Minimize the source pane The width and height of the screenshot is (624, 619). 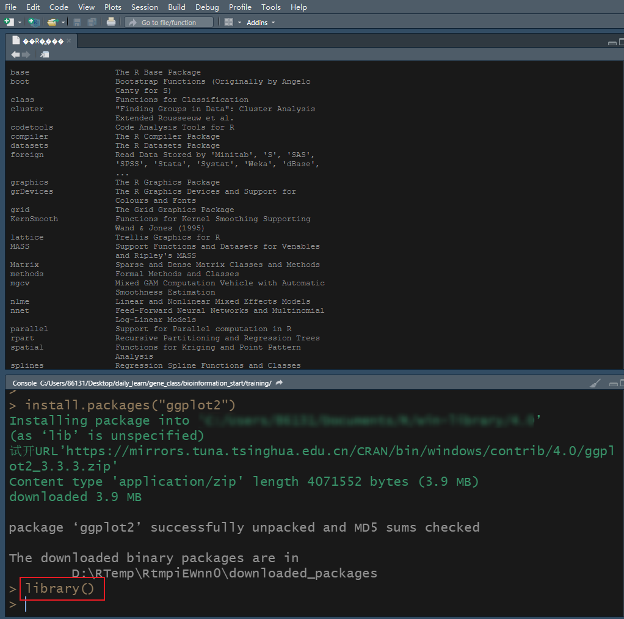pyautogui.click(x=612, y=43)
